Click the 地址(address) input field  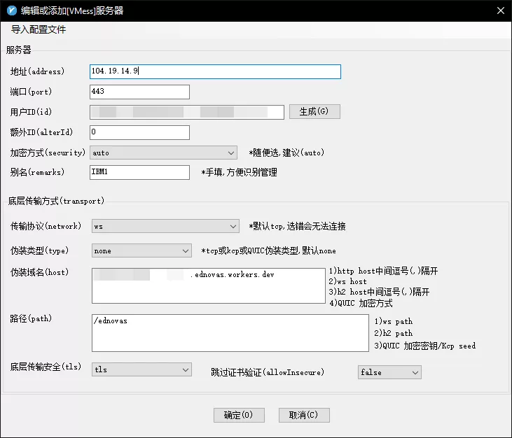tap(215, 71)
